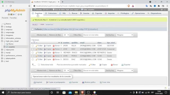Switch to the Estructura tab

point(51,13)
